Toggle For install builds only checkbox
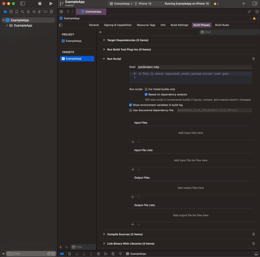Screen dimensions: 260x257 click(146, 89)
